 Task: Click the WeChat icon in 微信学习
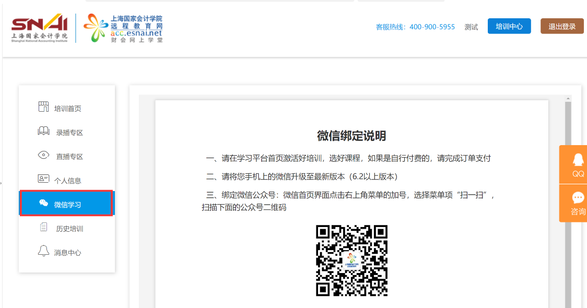[x=44, y=204]
